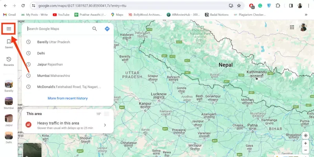The width and height of the screenshot is (314, 157).
Task: Open the AllMoviesHub bookmark
Action: 183,15
